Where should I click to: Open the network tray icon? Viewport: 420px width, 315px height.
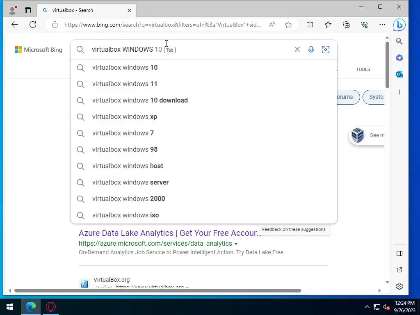[x=377, y=307]
